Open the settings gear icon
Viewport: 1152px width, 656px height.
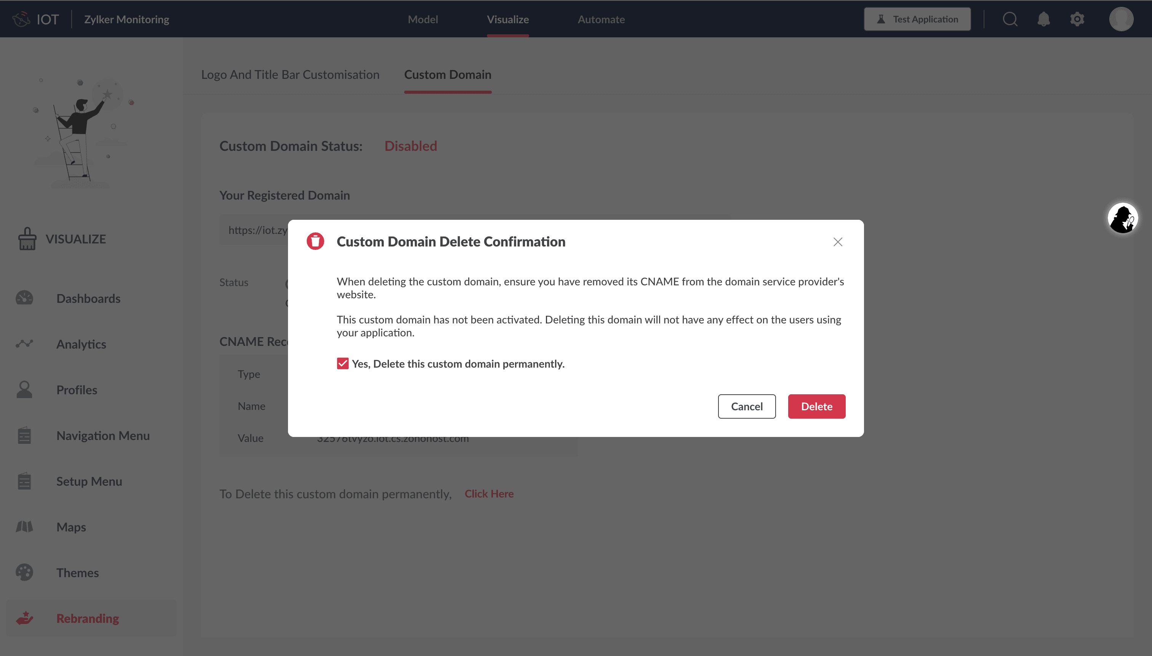(1077, 19)
